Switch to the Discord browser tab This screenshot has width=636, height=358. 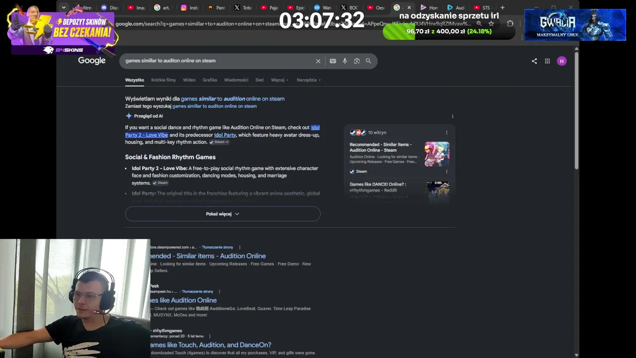[x=109, y=7]
